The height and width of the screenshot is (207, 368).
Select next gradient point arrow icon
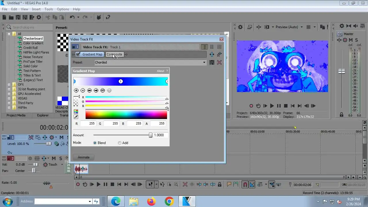pos(96,90)
